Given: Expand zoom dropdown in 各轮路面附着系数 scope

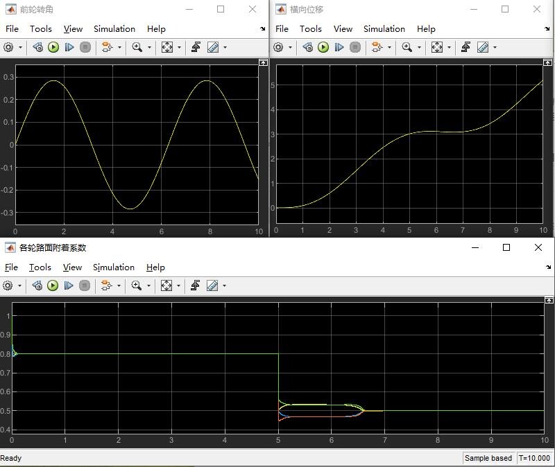Looking at the screenshot, I should pyautogui.click(x=148, y=285).
